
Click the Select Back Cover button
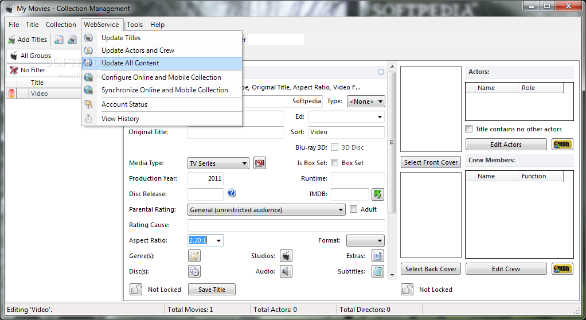tap(431, 269)
